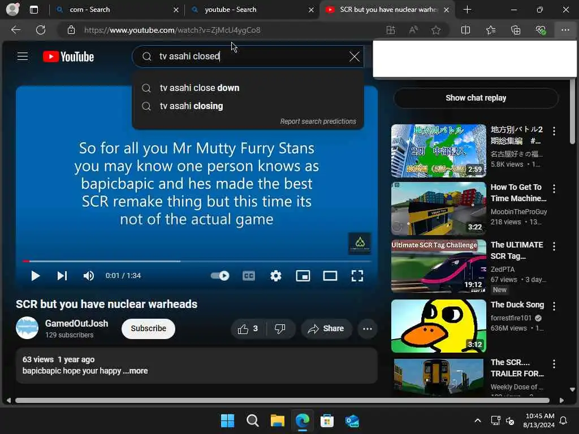This screenshot has height=434, width=579.
Task: Open Edge Settings and more menu
Action: click(565, 30)
